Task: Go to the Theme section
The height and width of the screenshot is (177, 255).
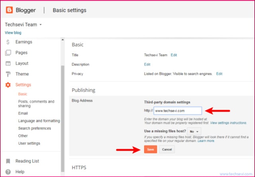Action: (22, 74)
